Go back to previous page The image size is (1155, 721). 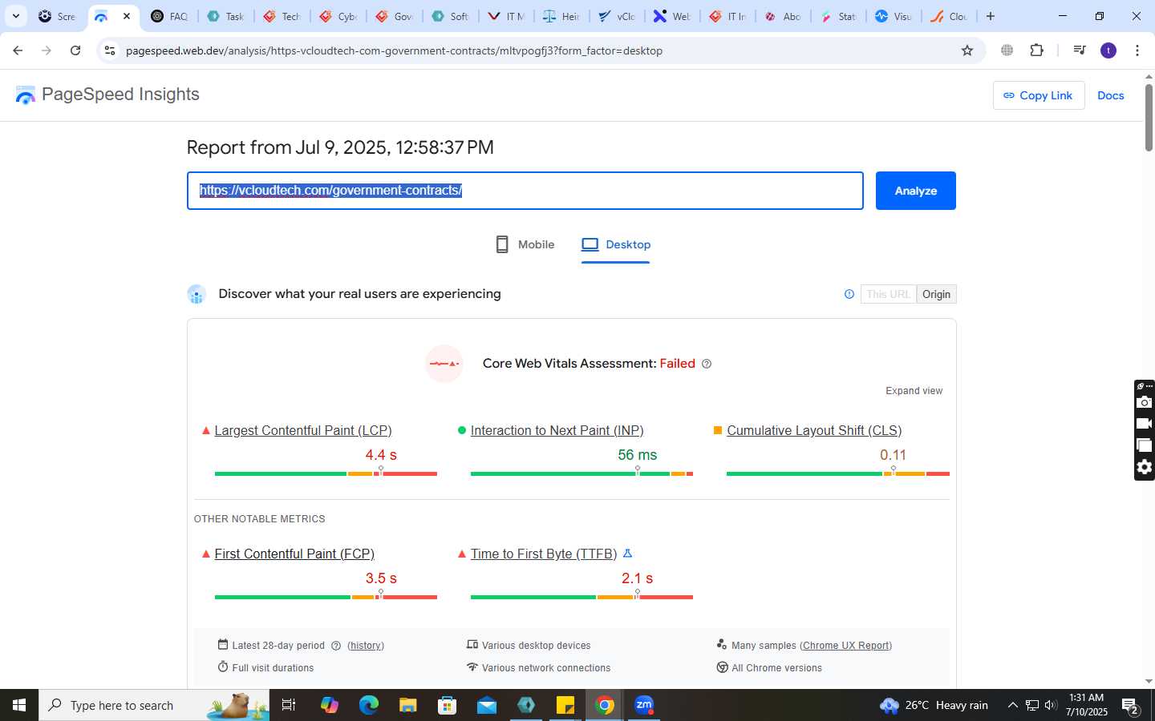point(18,50)
